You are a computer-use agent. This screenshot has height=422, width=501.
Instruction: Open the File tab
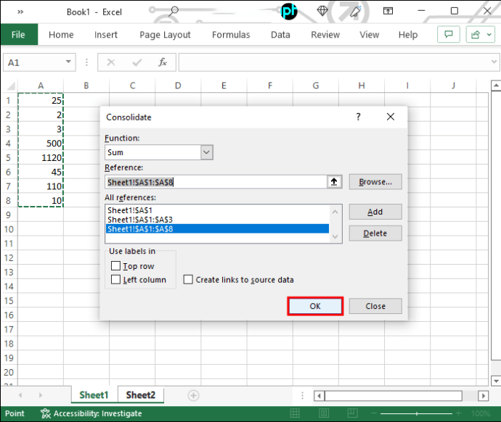(x=18, y=35)
